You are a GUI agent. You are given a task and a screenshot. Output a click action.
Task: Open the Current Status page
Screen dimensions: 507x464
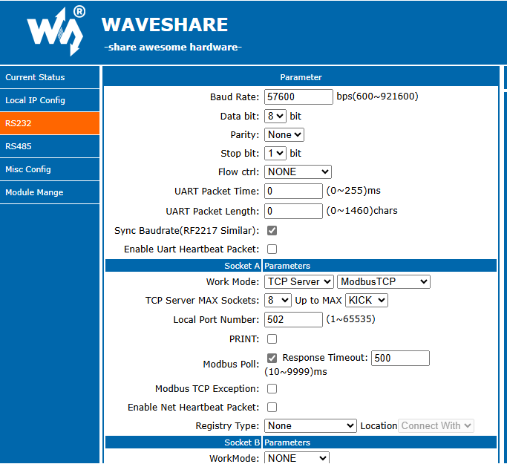(x=35, y=77)
